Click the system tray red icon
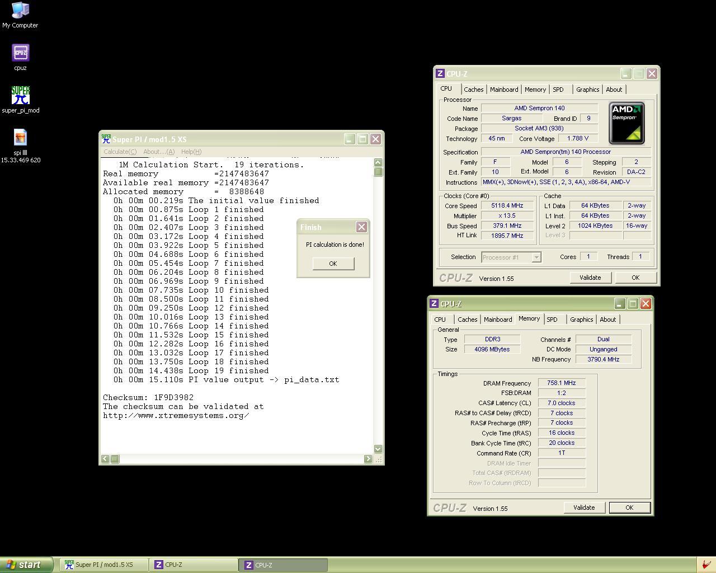 [706, 565]
